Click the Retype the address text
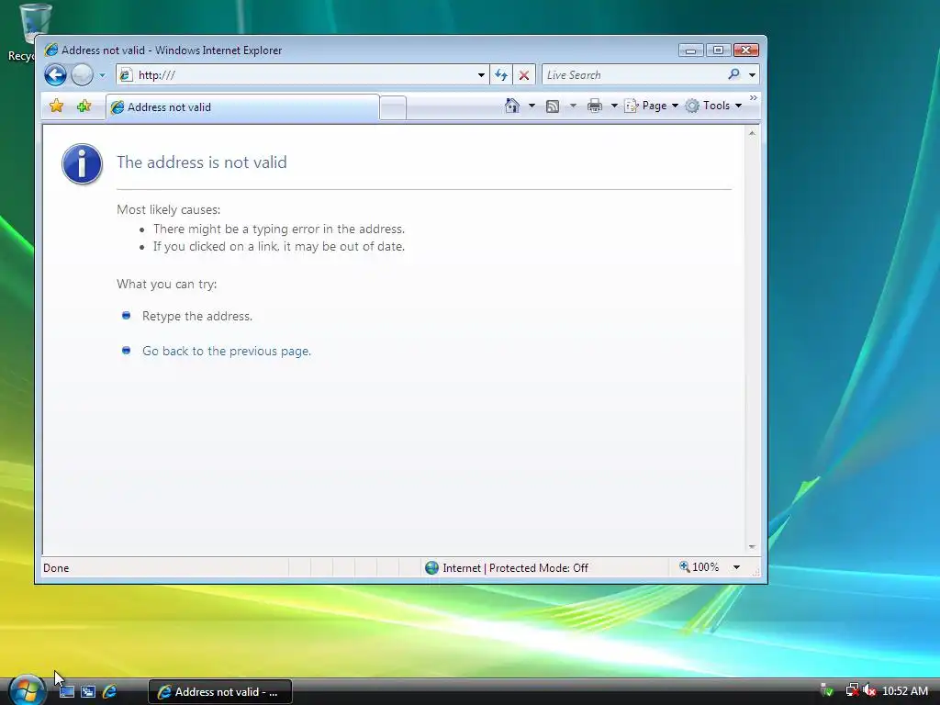 pos(197,316)
